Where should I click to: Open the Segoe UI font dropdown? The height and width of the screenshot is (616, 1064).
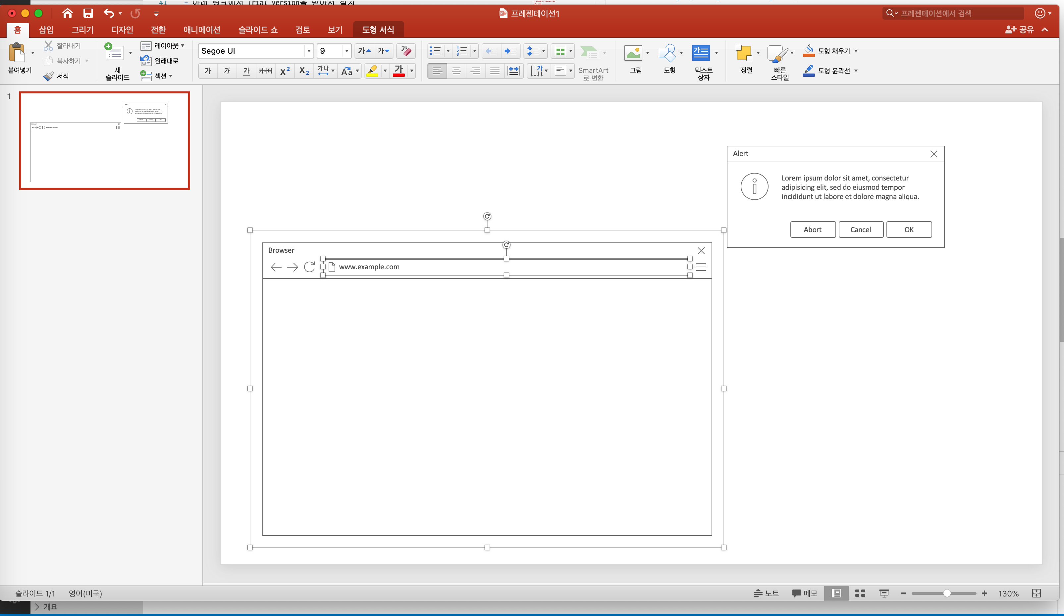(x=309, y=51)
